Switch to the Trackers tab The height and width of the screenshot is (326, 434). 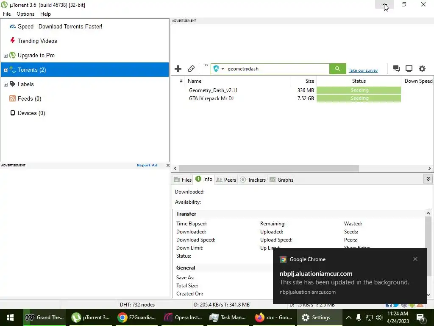click(x=253, y=180)
